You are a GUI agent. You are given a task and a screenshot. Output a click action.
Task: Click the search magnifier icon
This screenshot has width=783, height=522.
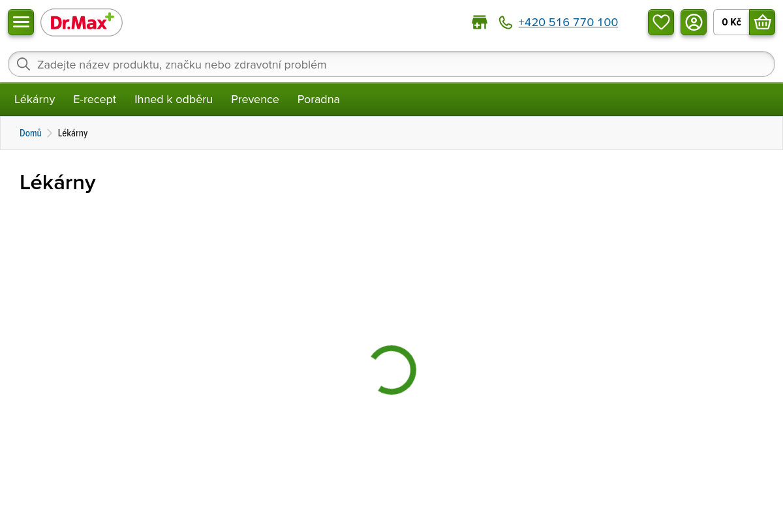point(23,64)
